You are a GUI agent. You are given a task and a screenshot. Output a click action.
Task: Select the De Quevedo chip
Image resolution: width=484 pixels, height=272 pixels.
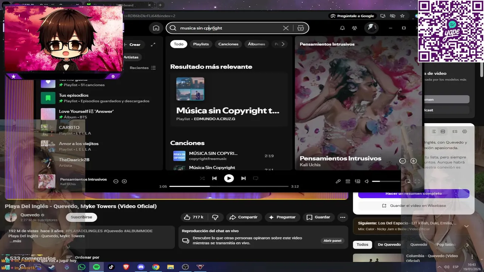click(389, 244)
